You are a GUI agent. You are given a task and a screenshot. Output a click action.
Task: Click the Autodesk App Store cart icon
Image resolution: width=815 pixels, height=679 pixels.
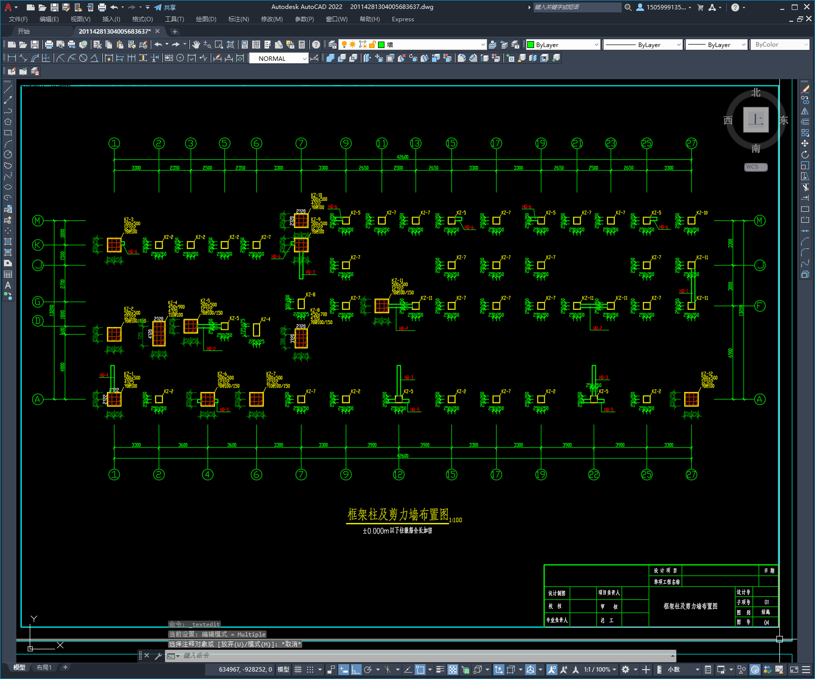[x=701, y=7]
